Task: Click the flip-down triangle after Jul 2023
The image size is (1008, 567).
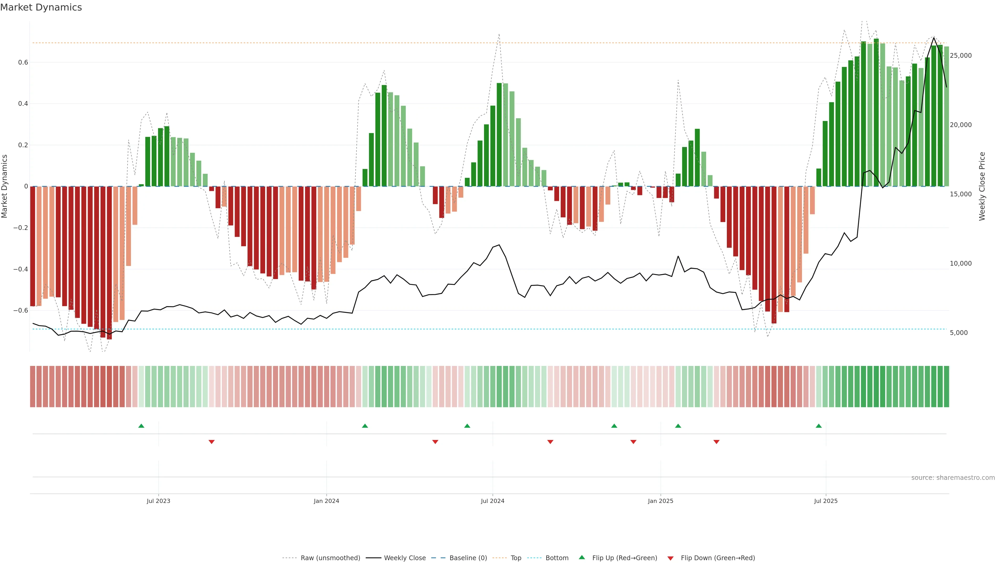Action: click(x=212, y=442)
